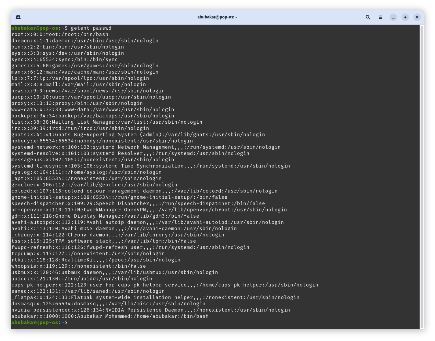Select the root:x:0:0 line
Screen dimensions: 435x341
(60, 34)
